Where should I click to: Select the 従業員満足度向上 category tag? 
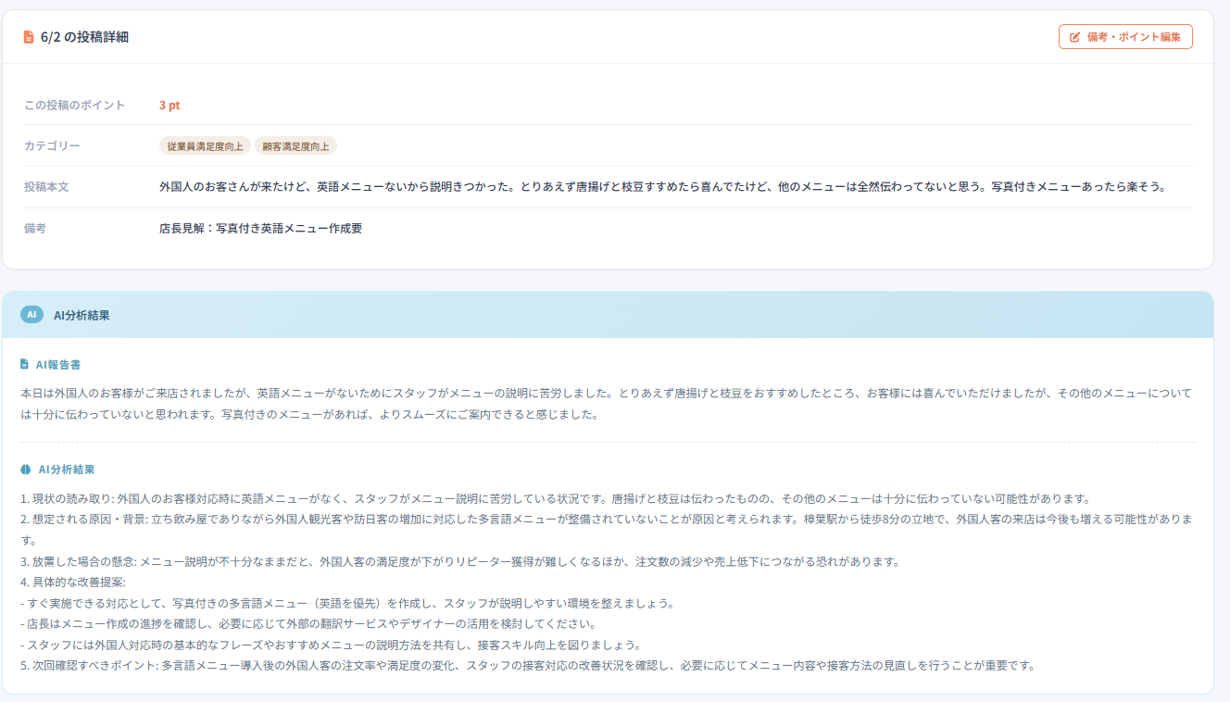coord(205,146)
